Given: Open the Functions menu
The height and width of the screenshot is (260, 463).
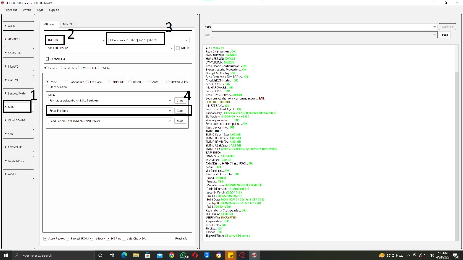Looking at the screenshot, I should [x=10, y=10].
